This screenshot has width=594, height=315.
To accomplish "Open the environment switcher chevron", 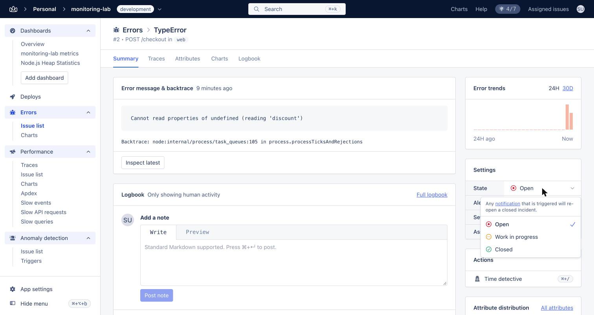I will [159, 9].
